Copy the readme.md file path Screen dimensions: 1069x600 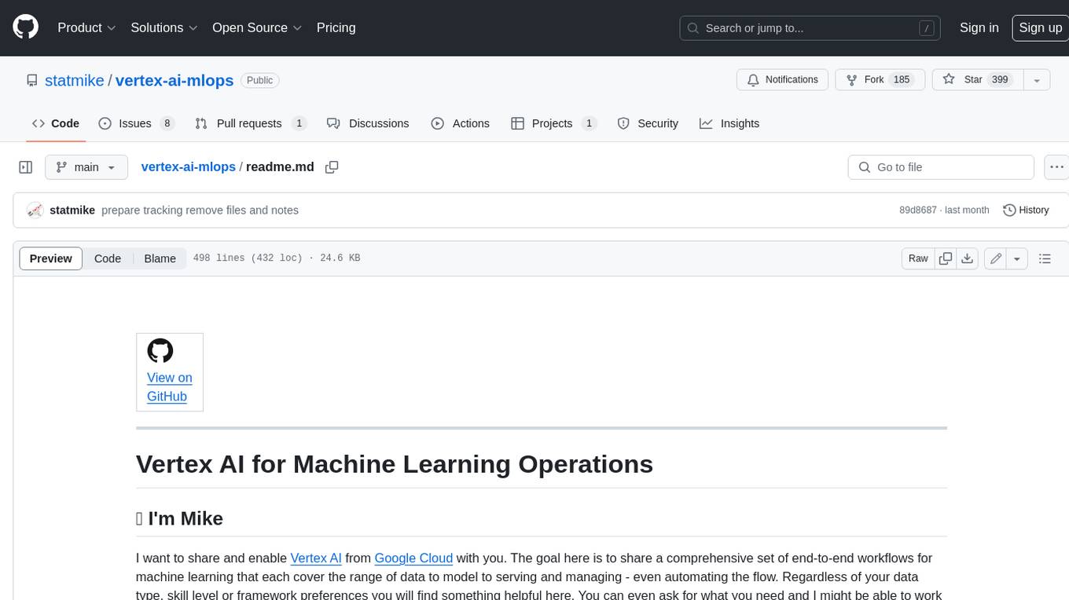tap(332, 167)
